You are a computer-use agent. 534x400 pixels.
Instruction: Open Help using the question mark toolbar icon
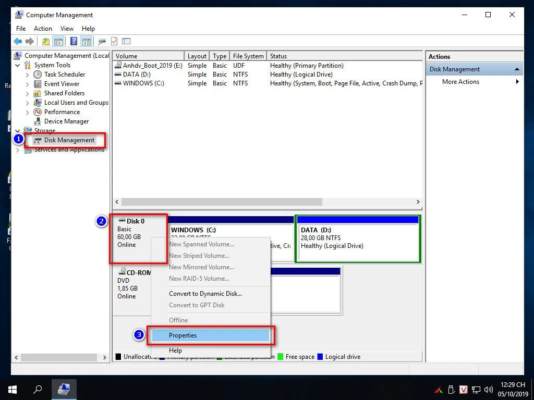(74, 41)
